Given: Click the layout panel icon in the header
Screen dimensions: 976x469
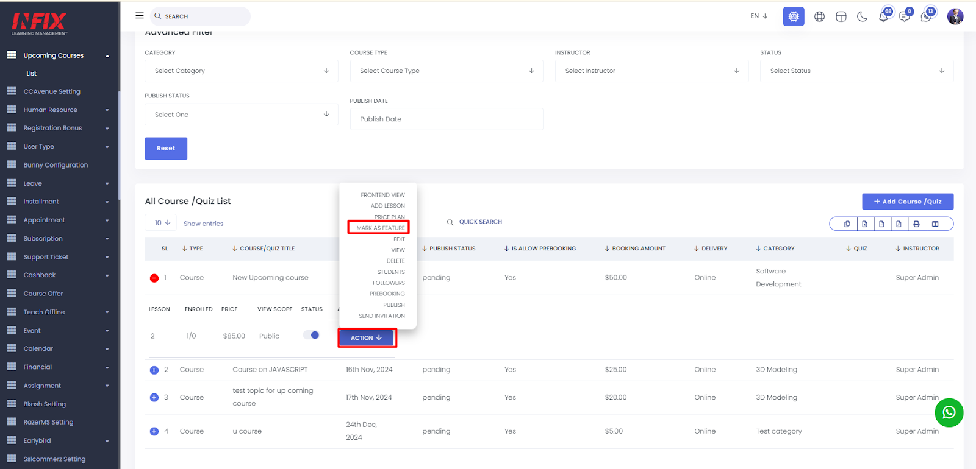Looking at the screenshot, I should pos(841,16).
